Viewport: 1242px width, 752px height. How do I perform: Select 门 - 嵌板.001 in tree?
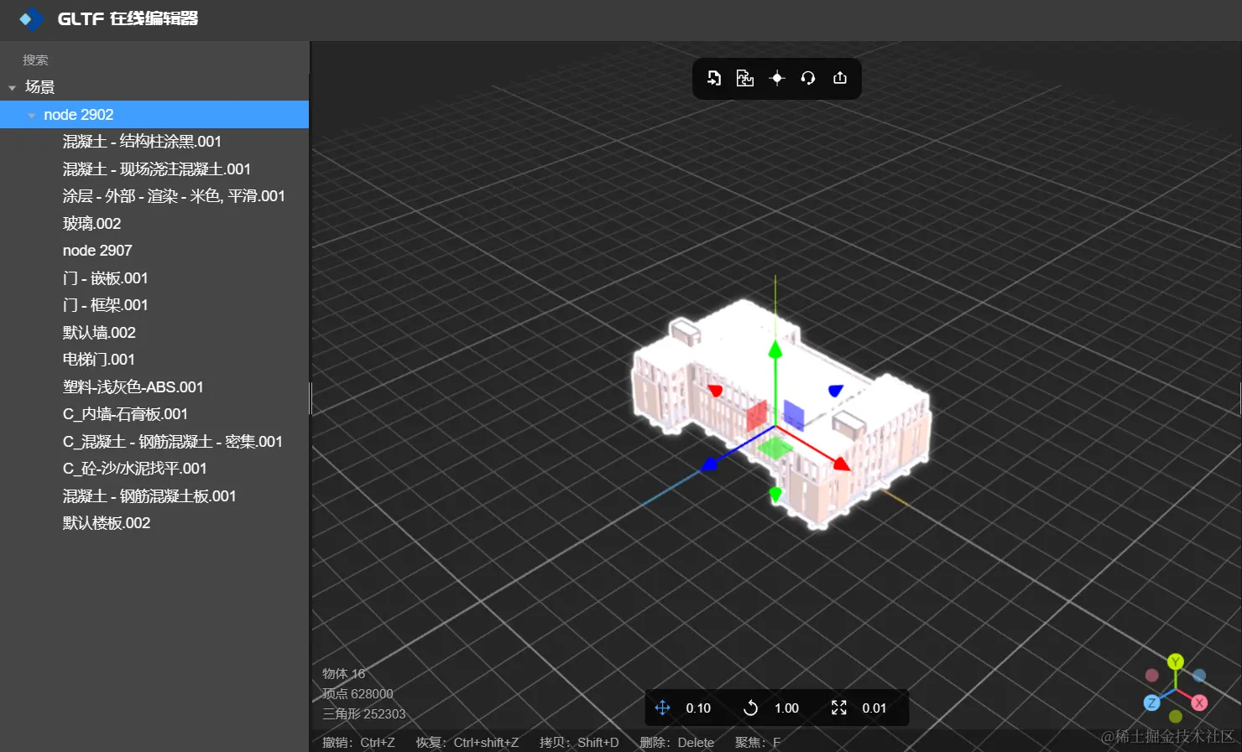[154, 278]
